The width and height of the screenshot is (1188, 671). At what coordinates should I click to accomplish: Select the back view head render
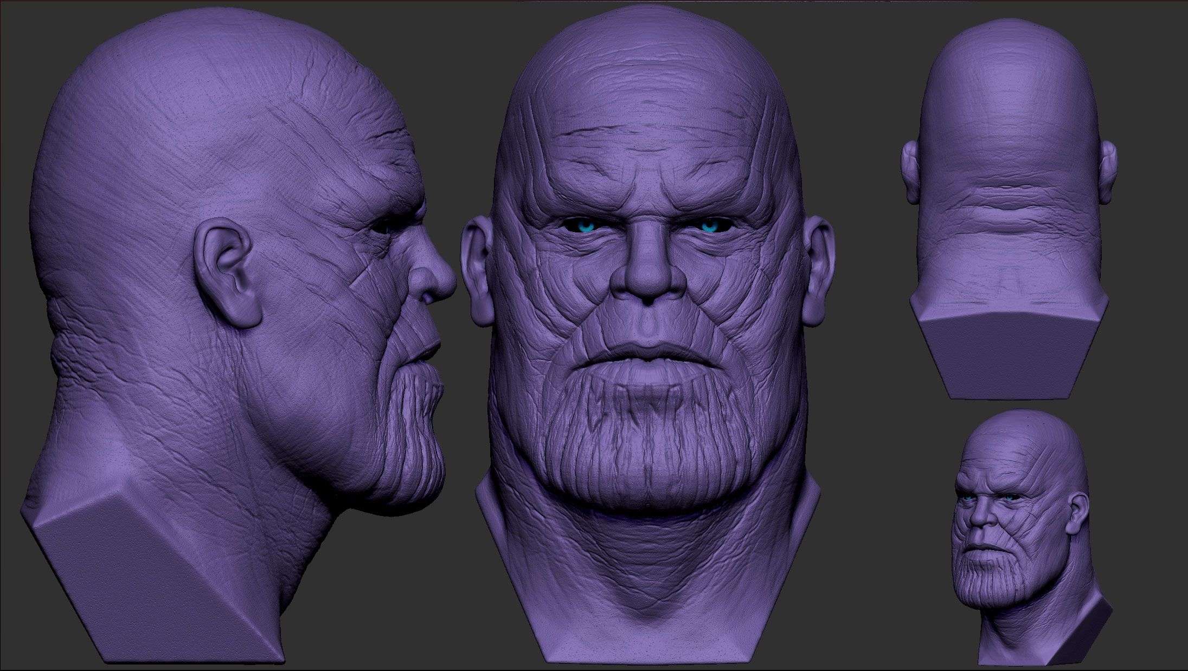coord(1009,206)
